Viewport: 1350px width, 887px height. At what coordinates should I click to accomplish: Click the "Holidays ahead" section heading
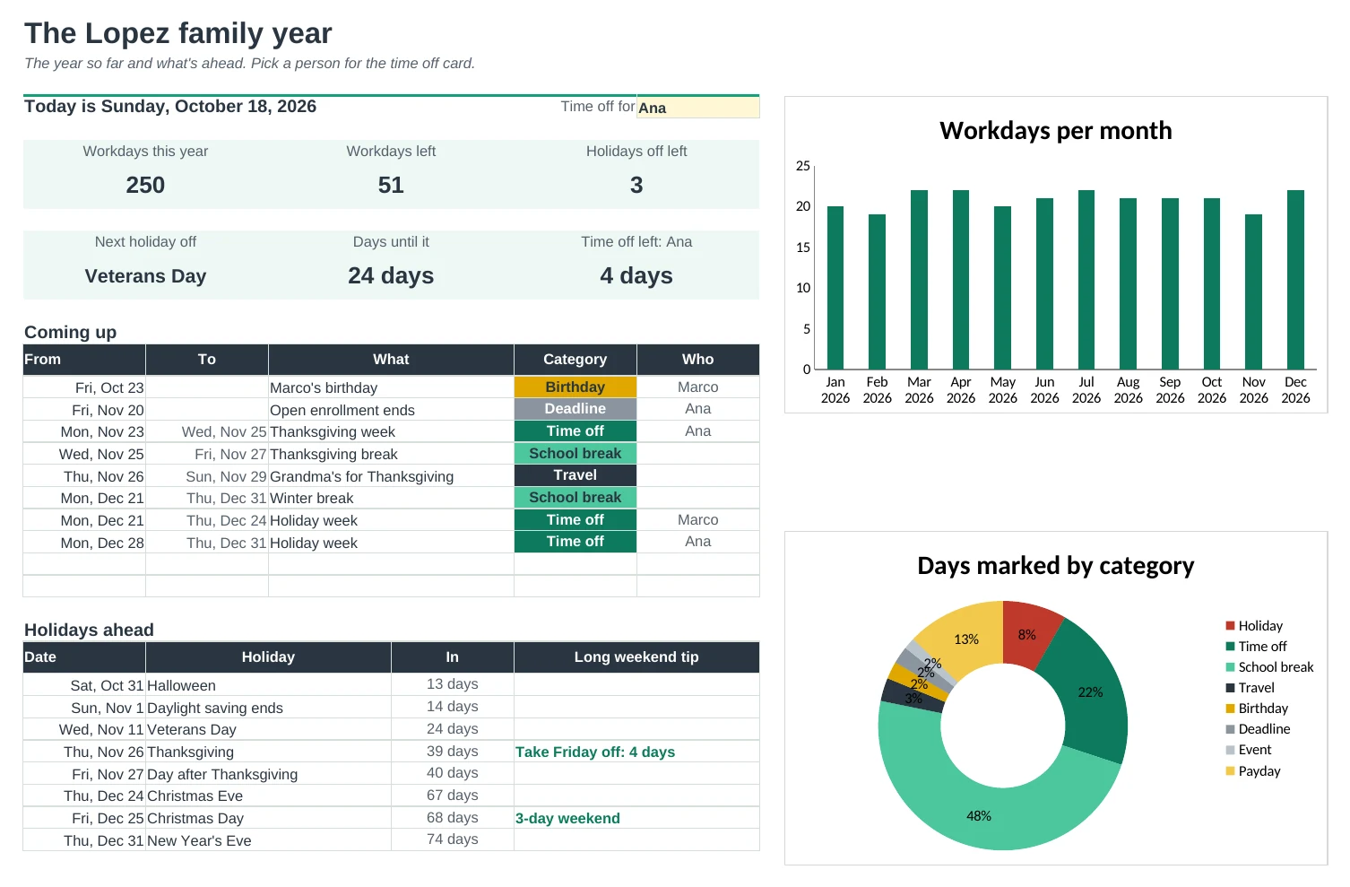(90, 630)
